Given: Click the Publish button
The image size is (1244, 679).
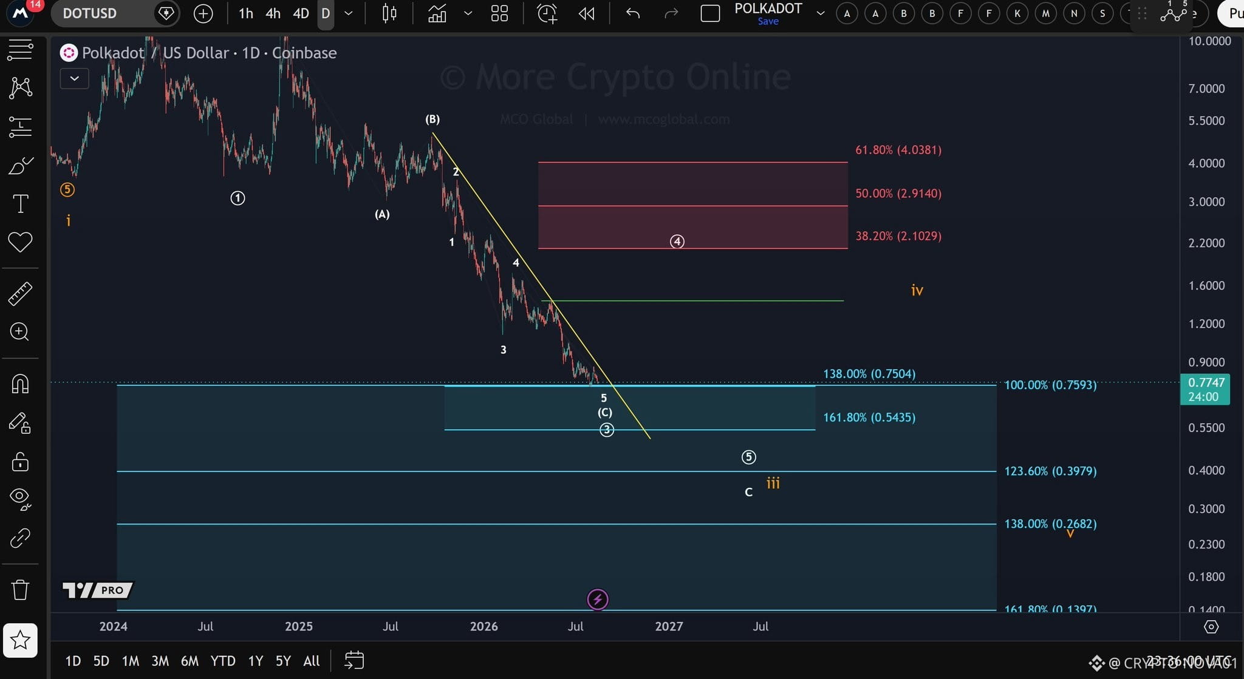Looking at the screenshot, I should [x=1232, y=13].
